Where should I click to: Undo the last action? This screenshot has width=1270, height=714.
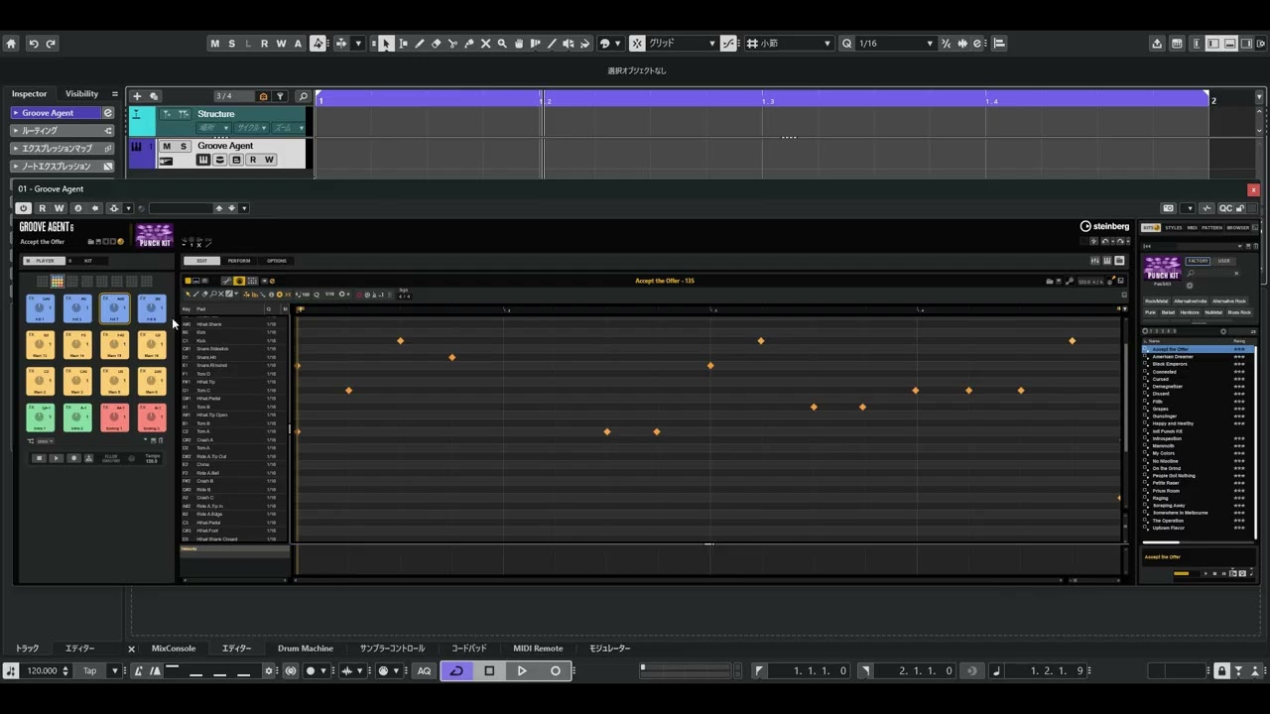pos(34,44)
